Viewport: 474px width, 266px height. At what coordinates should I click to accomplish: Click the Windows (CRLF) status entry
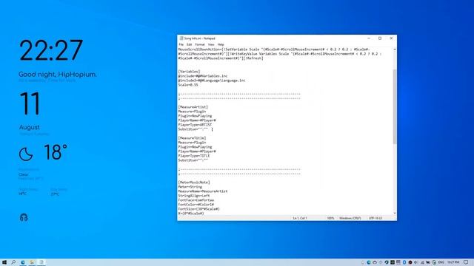pyautogui.click(x=350, y=218)
